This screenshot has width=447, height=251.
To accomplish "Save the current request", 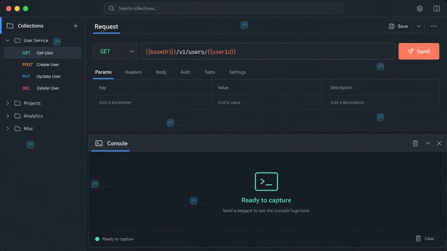I will [398, 26].
